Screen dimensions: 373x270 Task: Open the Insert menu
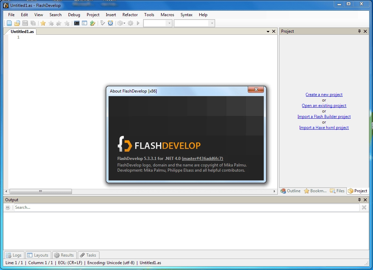point(111,15)
